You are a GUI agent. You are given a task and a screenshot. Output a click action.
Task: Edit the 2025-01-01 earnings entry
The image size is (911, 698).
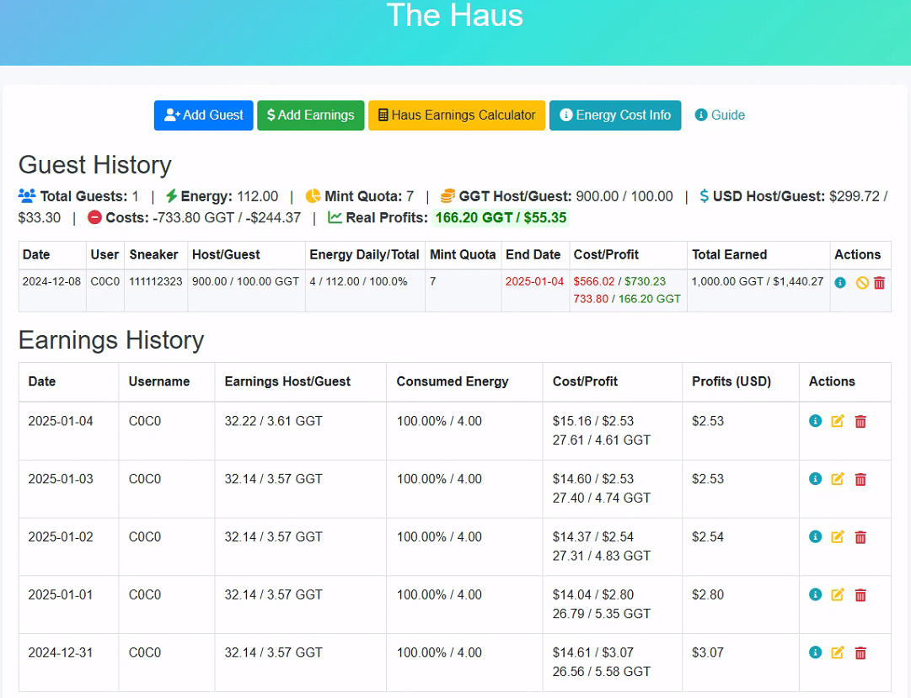(x=838, y=594)
